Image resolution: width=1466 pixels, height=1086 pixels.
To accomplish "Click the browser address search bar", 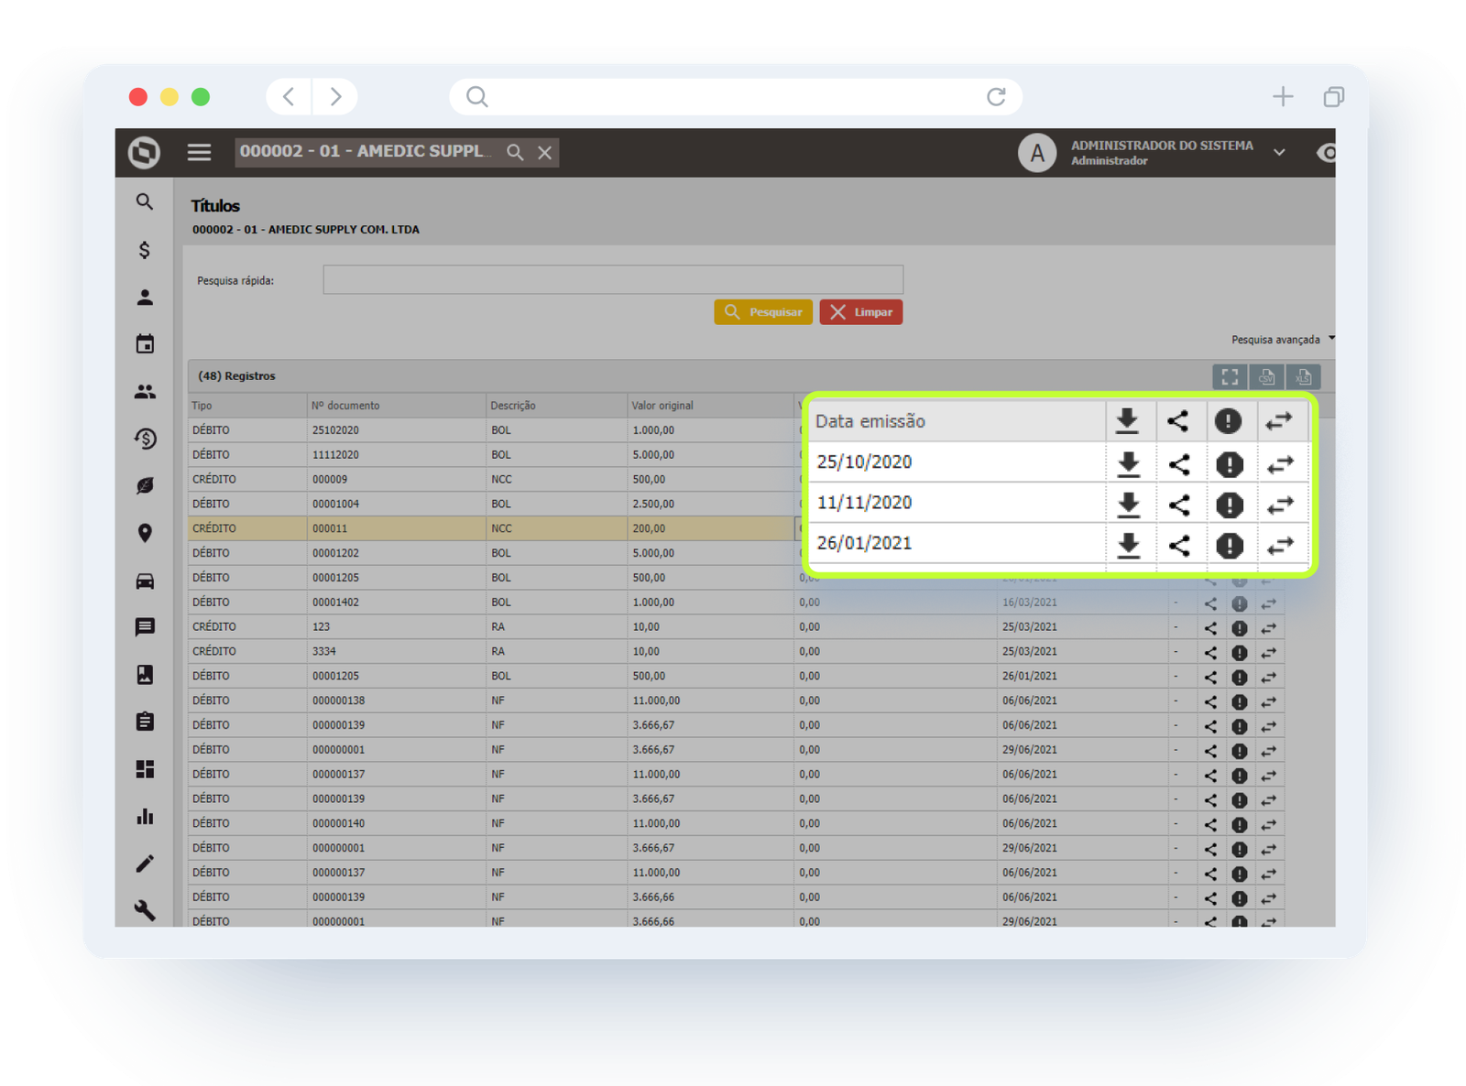I will (x=736, y=96).
